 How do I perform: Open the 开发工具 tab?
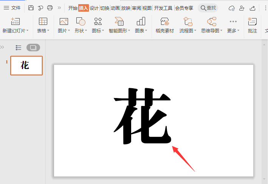point(163,8)
